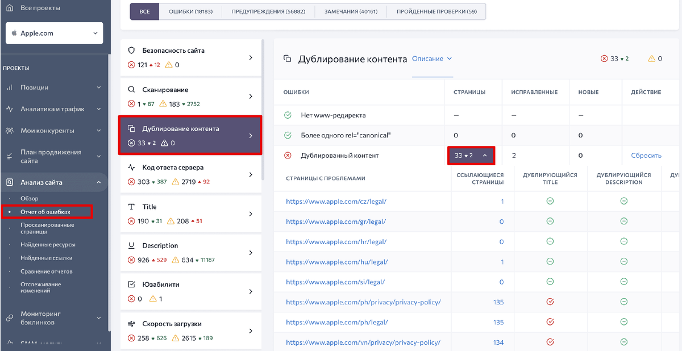Click the Дублирование контента copy icon in list
Image resolution: width=682 pixels, height=351 pixels.
(x=131, y=129)
